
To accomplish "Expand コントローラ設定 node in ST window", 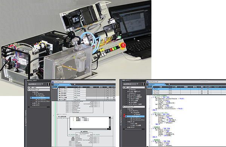I will click(x=128, y=95).
